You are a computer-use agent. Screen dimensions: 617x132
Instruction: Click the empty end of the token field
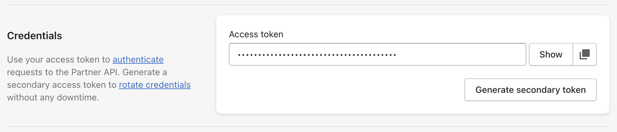[460, 54]
